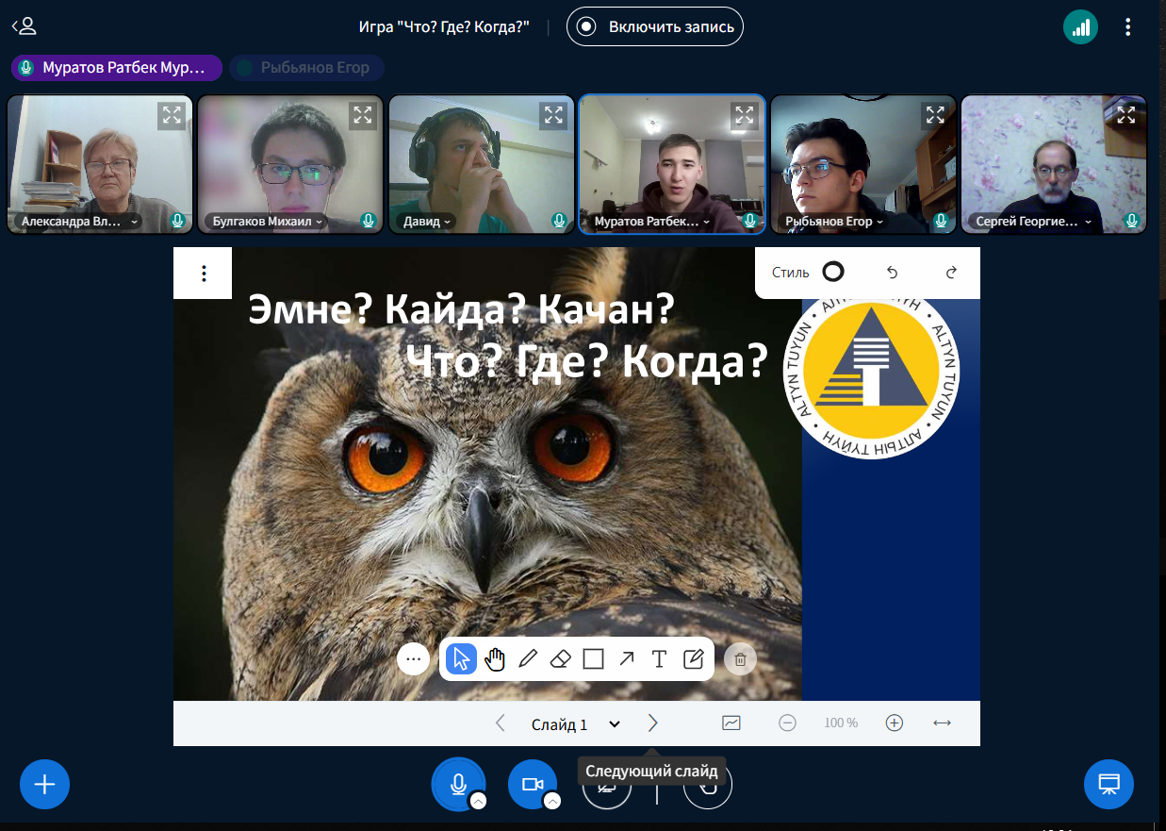
Task: Turn off the webcam sharing button
Action: point(533,784)
